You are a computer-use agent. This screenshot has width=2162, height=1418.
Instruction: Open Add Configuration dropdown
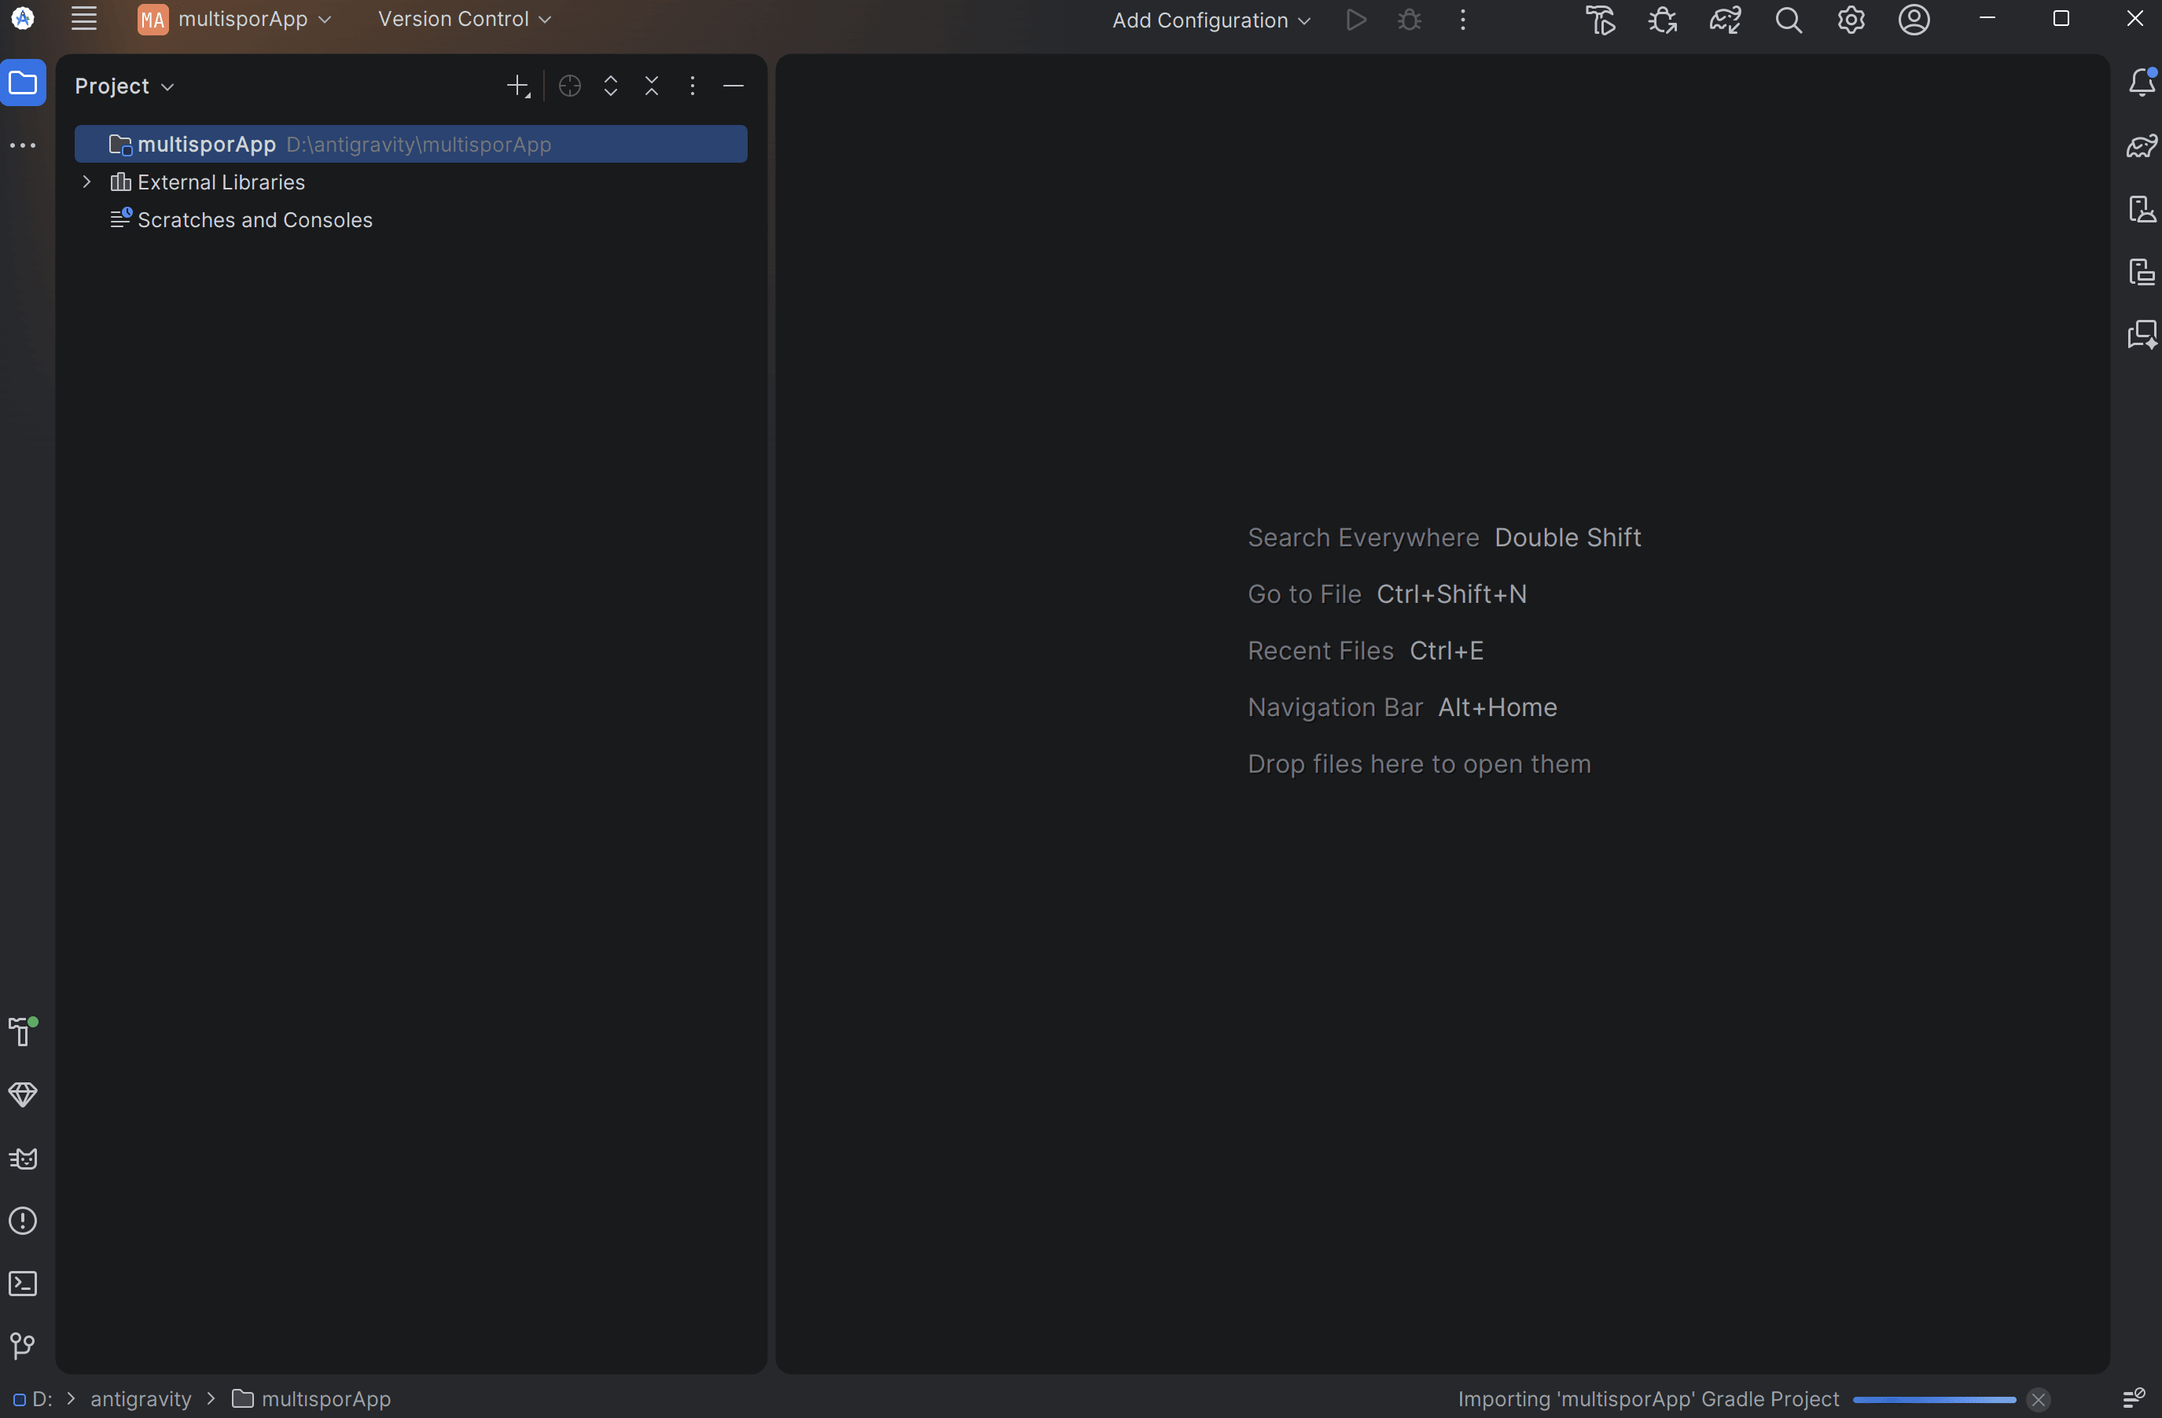tap(1211, 19)
